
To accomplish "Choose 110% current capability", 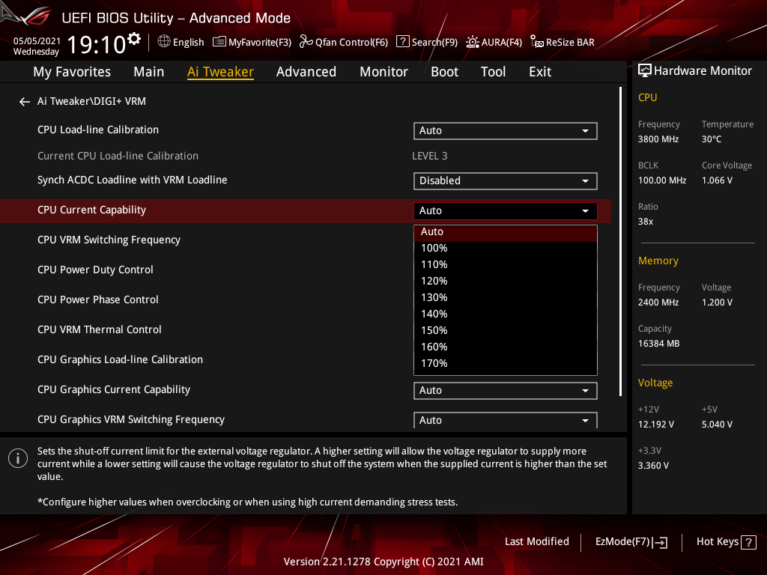I will tap(506, 264).
